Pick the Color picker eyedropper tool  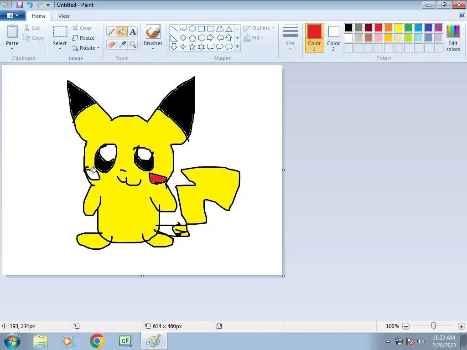tap(122, 44)
